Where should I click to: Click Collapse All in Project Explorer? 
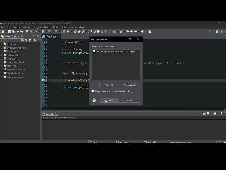pyautogui.click(x=22, y=40)
